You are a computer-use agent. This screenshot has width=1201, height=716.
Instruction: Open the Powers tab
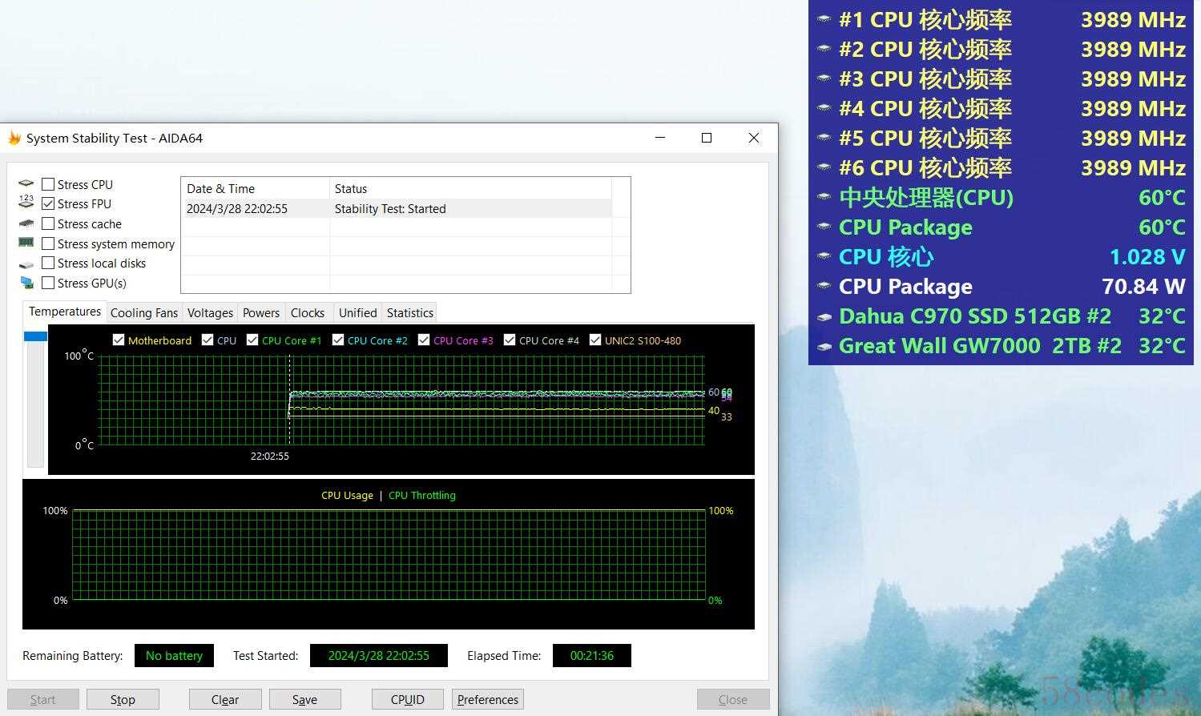click(261, 313)
